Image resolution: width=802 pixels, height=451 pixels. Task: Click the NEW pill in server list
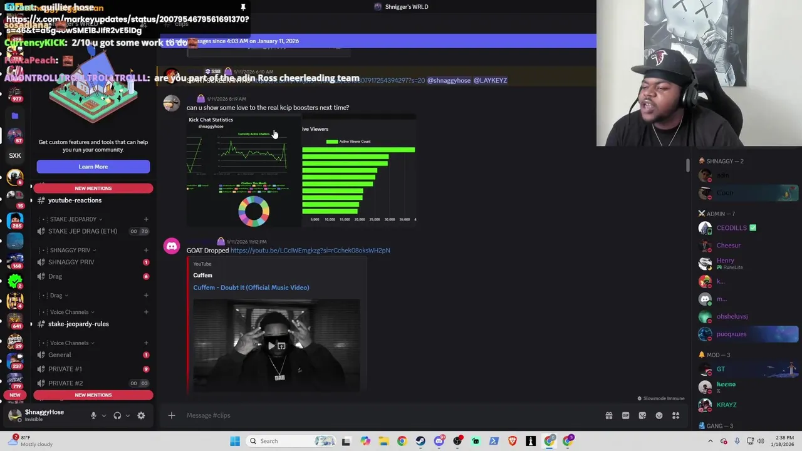pos(15,395)
